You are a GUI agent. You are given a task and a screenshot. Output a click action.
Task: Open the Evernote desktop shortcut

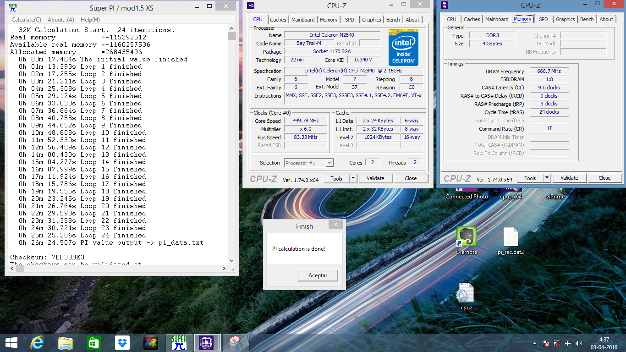click(x=467, y=241)
